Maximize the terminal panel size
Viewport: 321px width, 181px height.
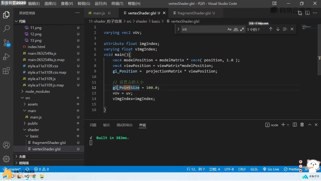(x=310, y=125)
